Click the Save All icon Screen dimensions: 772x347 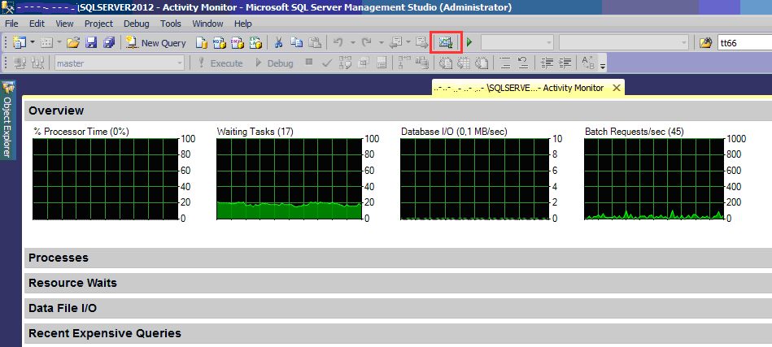[x=109, y=43]
